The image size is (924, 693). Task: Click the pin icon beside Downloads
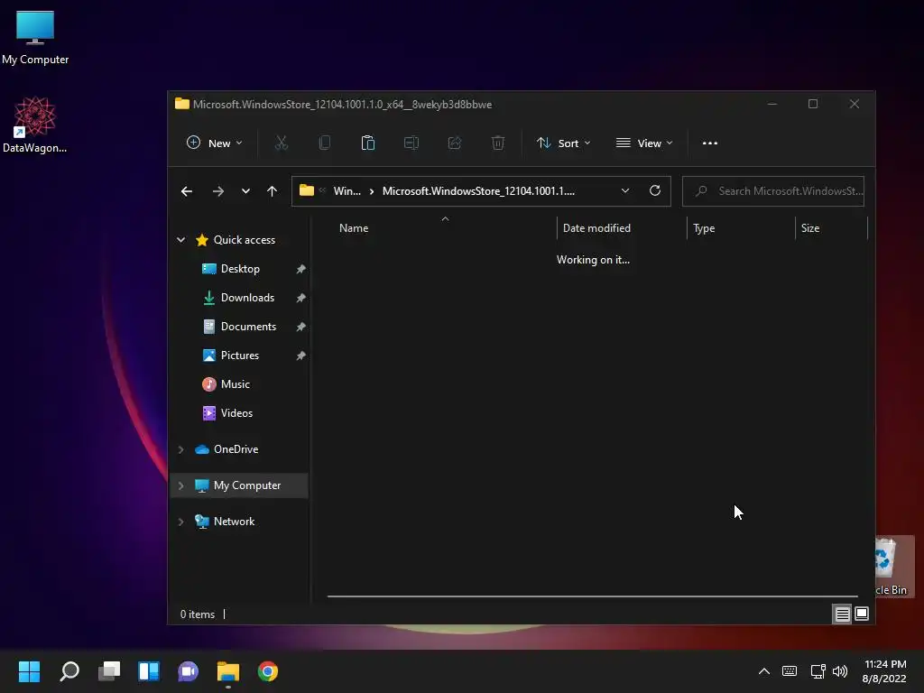(300, 298)
